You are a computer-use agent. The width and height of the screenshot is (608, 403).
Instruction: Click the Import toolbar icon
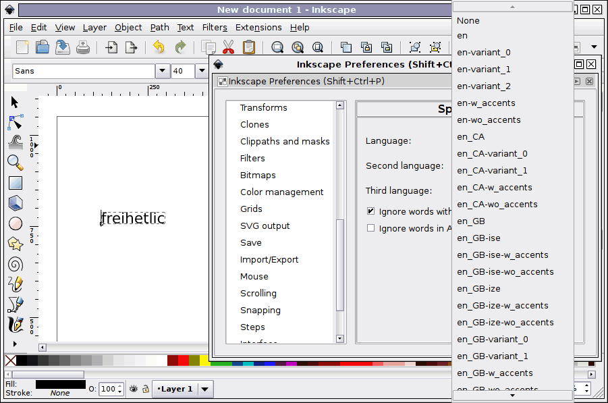click(x=111, y=47)
